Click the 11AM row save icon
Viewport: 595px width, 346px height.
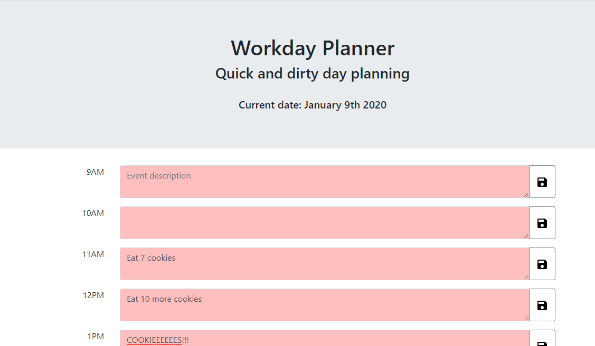click(x=542, y=264)
